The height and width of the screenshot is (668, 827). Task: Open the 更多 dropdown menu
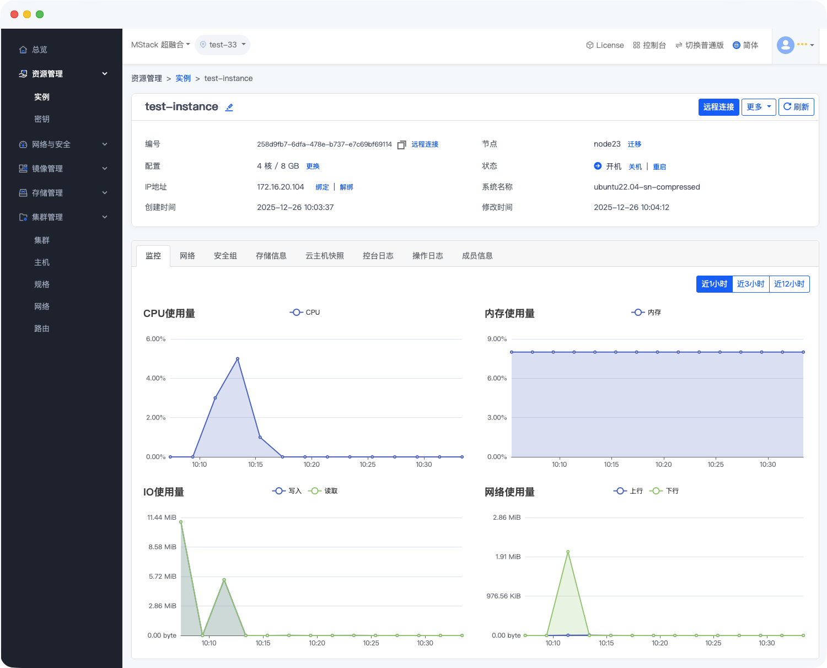click(x=758, y=107)
